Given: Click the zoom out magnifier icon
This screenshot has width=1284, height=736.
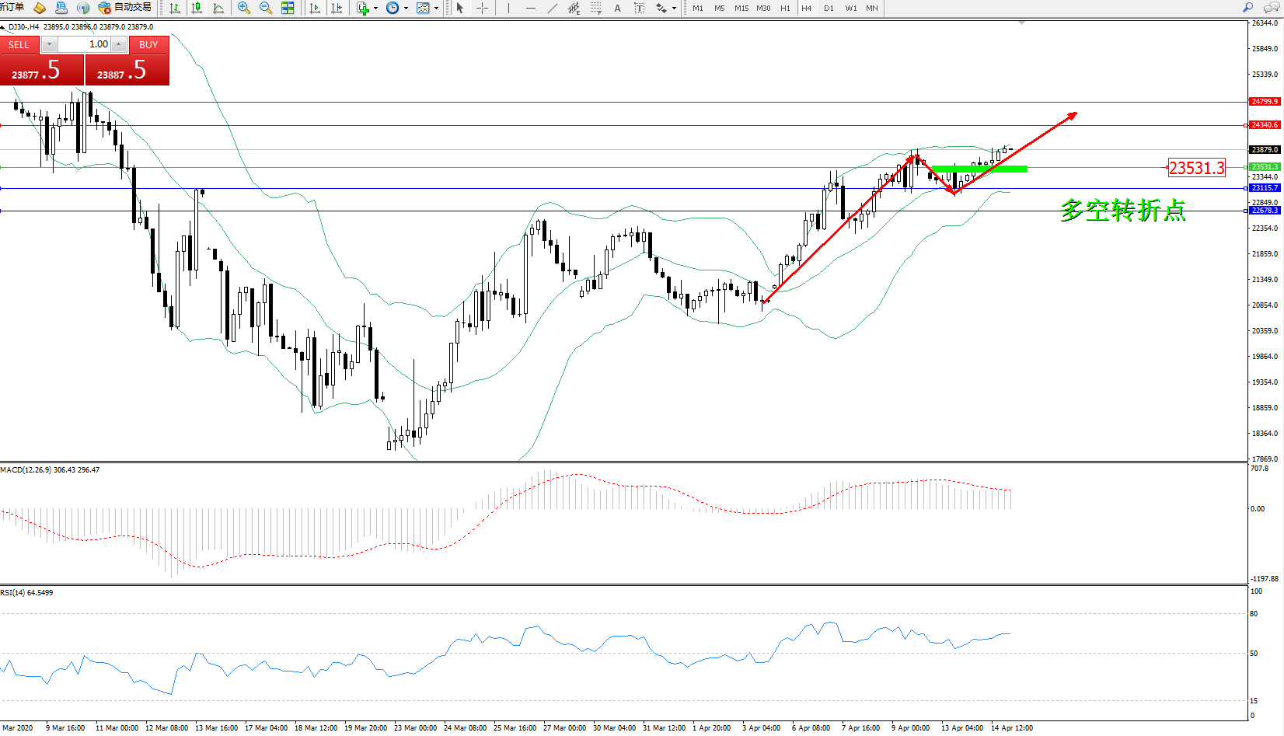Looking at the screenshot, I should pyautogui.click(x=265, y=8).
